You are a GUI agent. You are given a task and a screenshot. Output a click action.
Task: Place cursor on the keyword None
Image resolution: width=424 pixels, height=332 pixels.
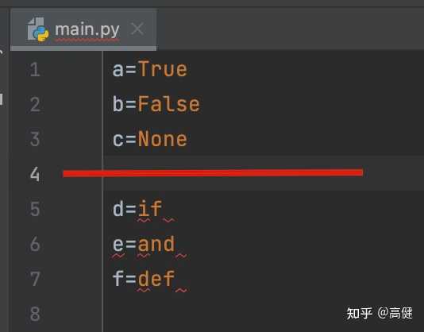(163, 139)
